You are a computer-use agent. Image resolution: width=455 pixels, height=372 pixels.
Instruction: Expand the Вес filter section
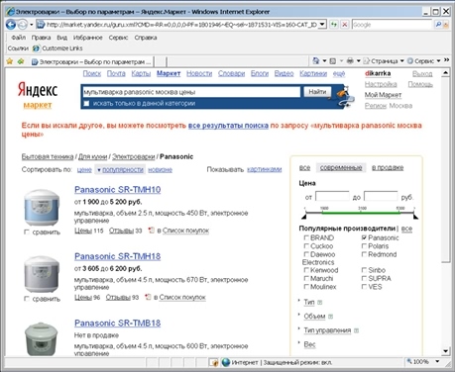click(309, 344)
